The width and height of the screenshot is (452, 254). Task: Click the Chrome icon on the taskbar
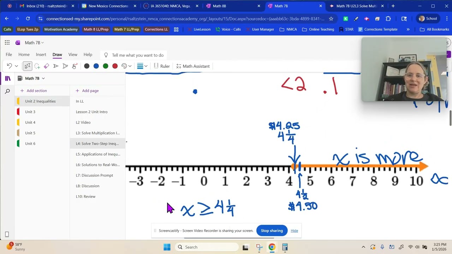coord(272,247)
